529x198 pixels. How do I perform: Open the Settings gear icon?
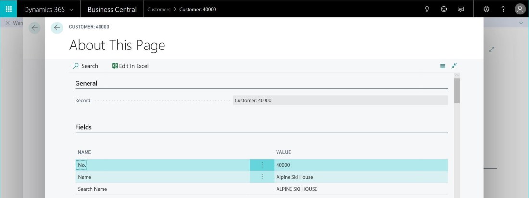click(x=486, y=9)
